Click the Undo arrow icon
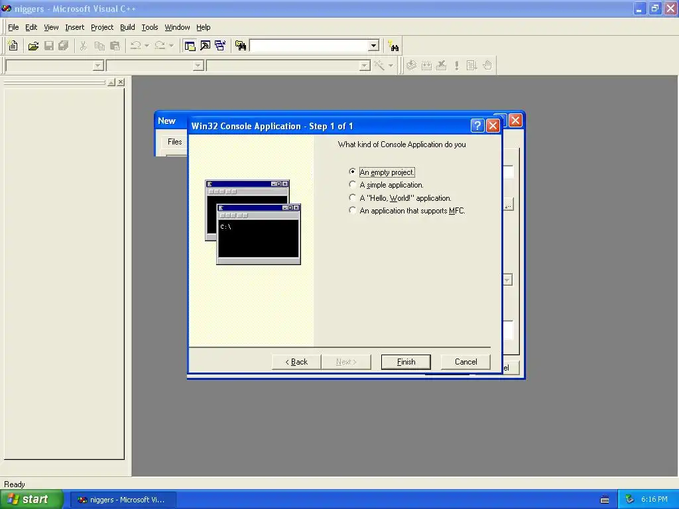The image size is (679, 509). click(x=135, y=46)
